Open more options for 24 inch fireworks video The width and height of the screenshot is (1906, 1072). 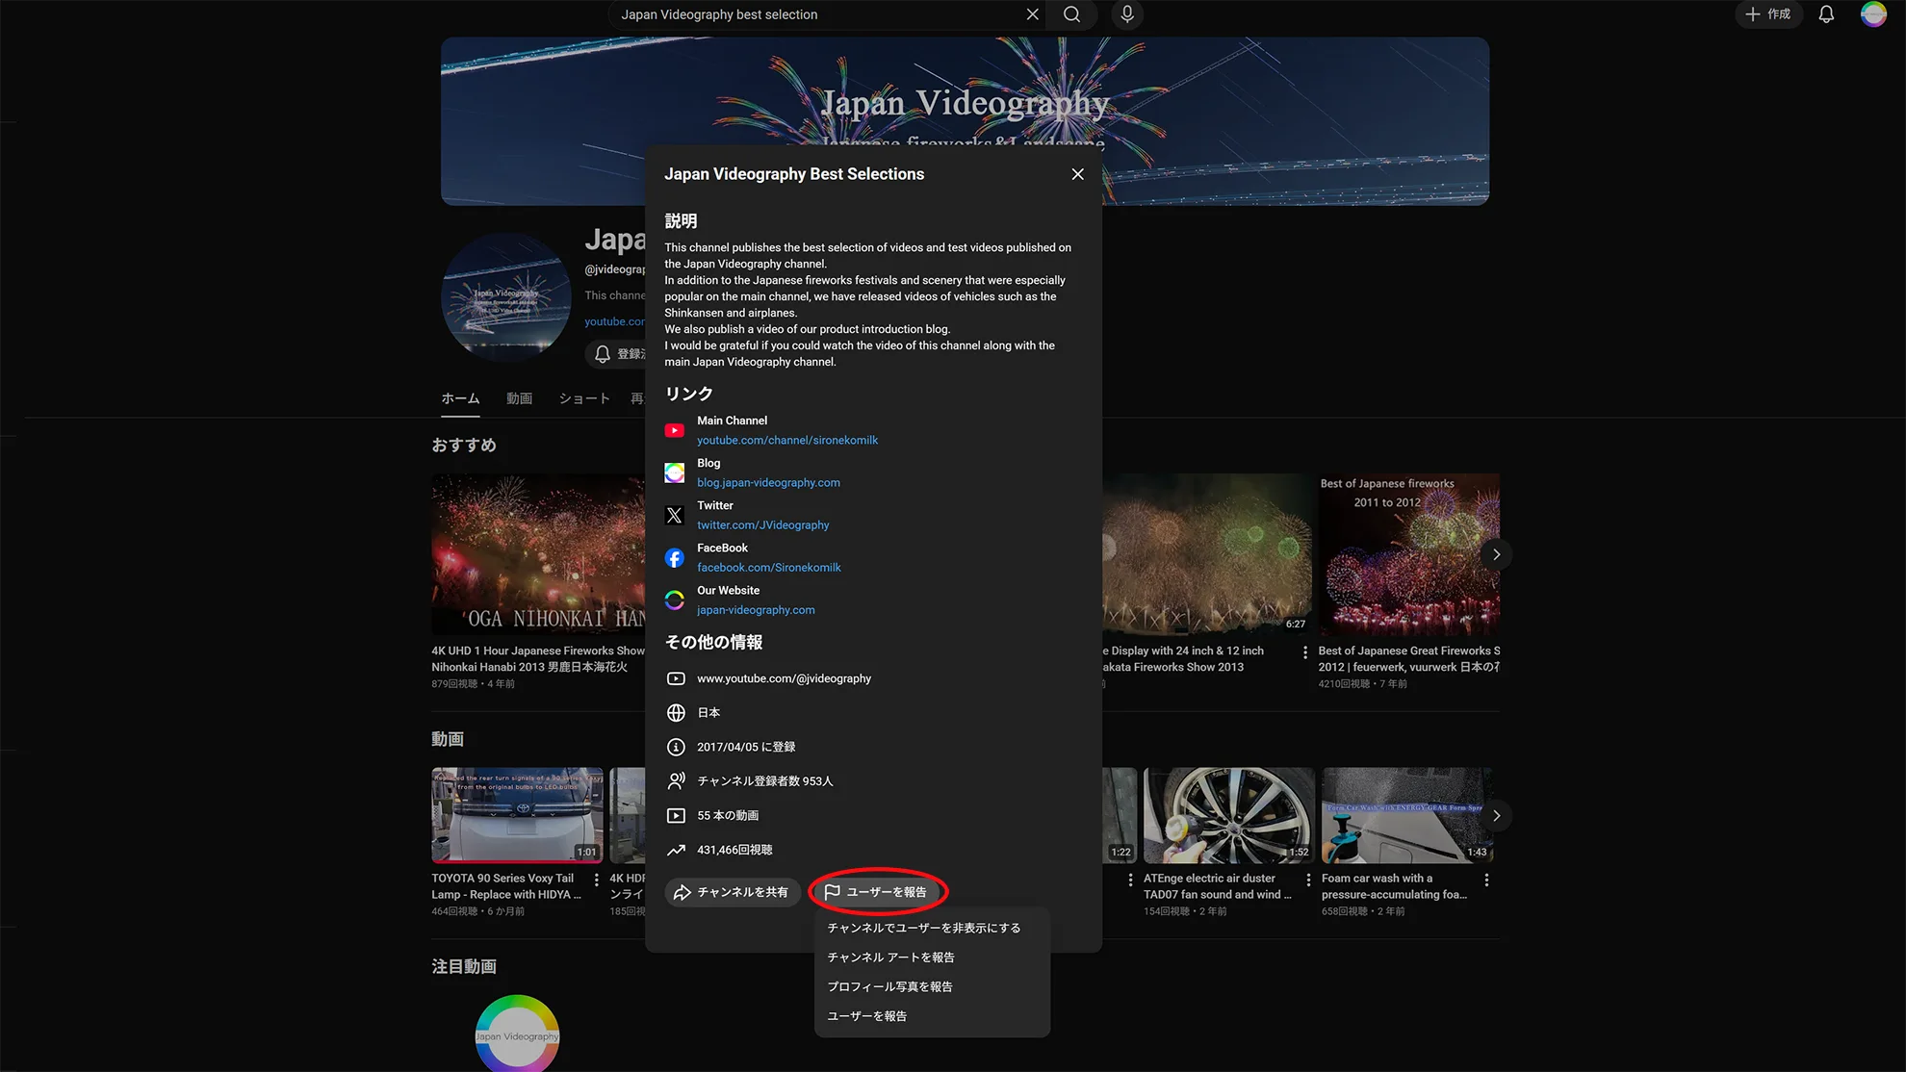1305,652
